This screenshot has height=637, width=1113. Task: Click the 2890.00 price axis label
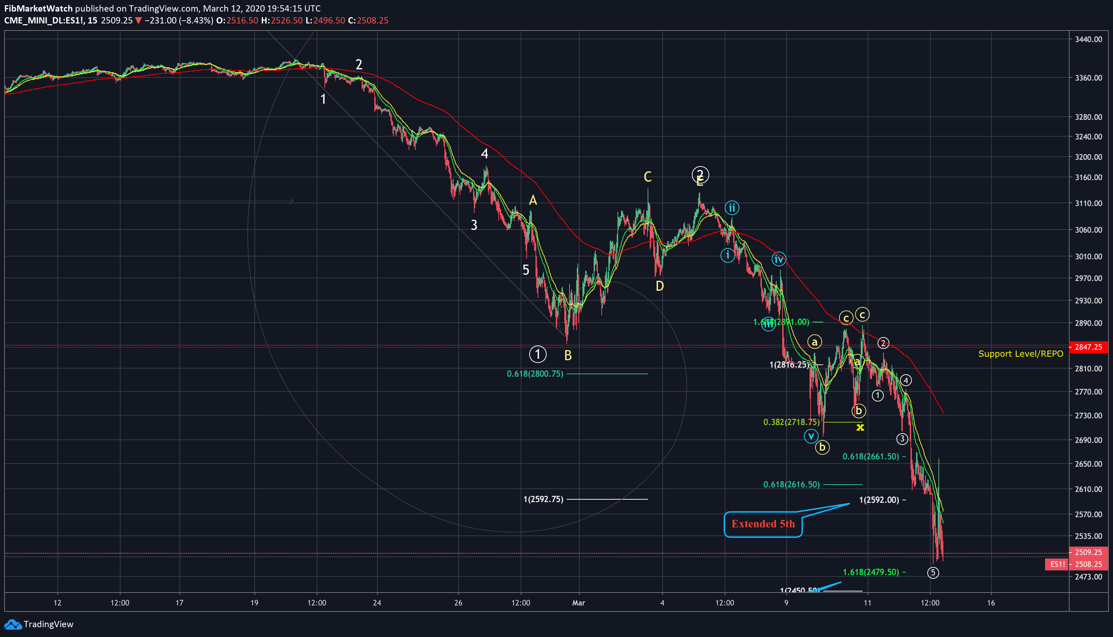coord(1088,323)
